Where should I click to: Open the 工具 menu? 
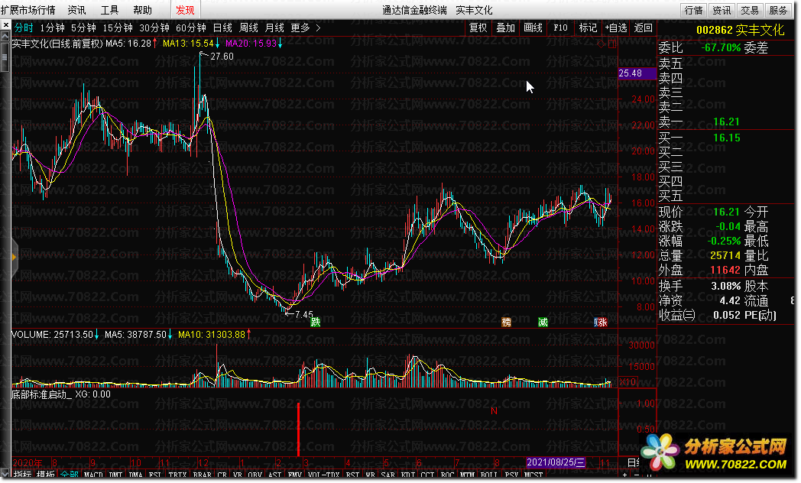[x=109, y=10]
